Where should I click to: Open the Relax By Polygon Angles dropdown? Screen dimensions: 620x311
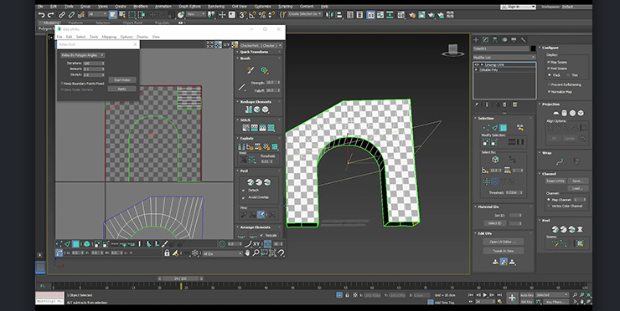point(82,55)
